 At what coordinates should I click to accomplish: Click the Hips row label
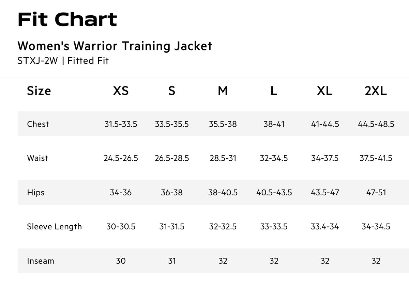point(36,192)
